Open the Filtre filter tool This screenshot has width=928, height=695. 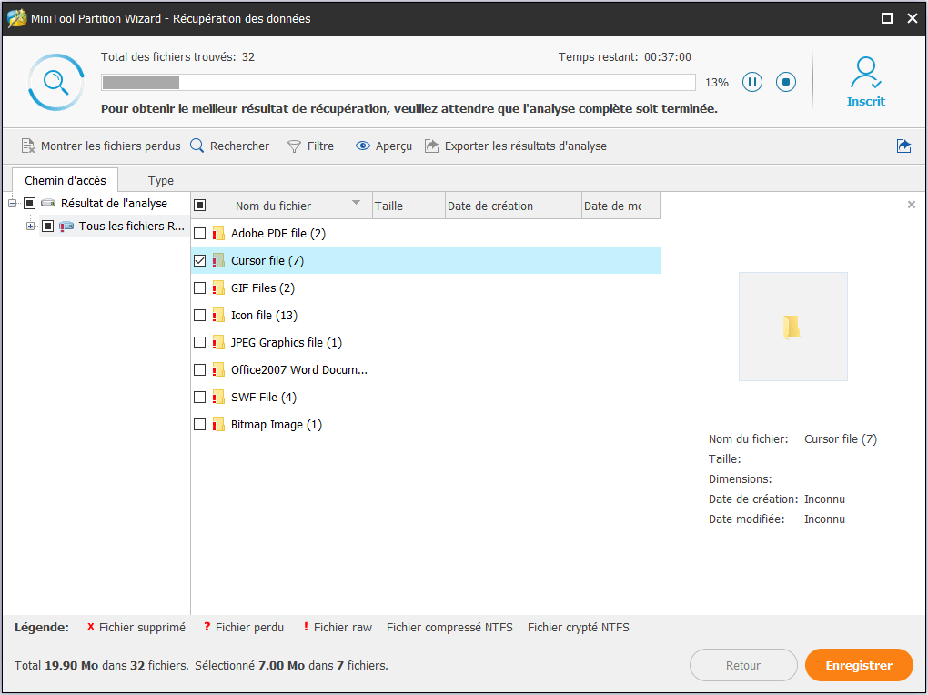click(311, 146)
